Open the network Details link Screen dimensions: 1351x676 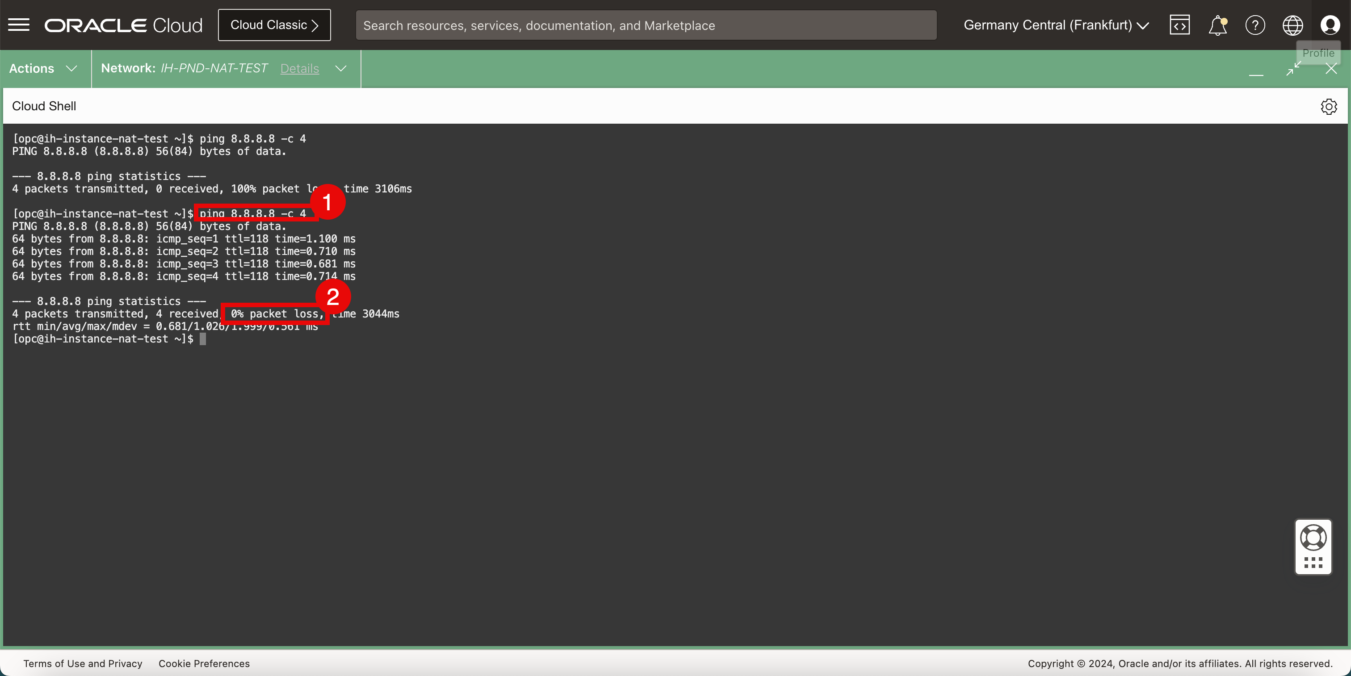[x=299, y=69]
